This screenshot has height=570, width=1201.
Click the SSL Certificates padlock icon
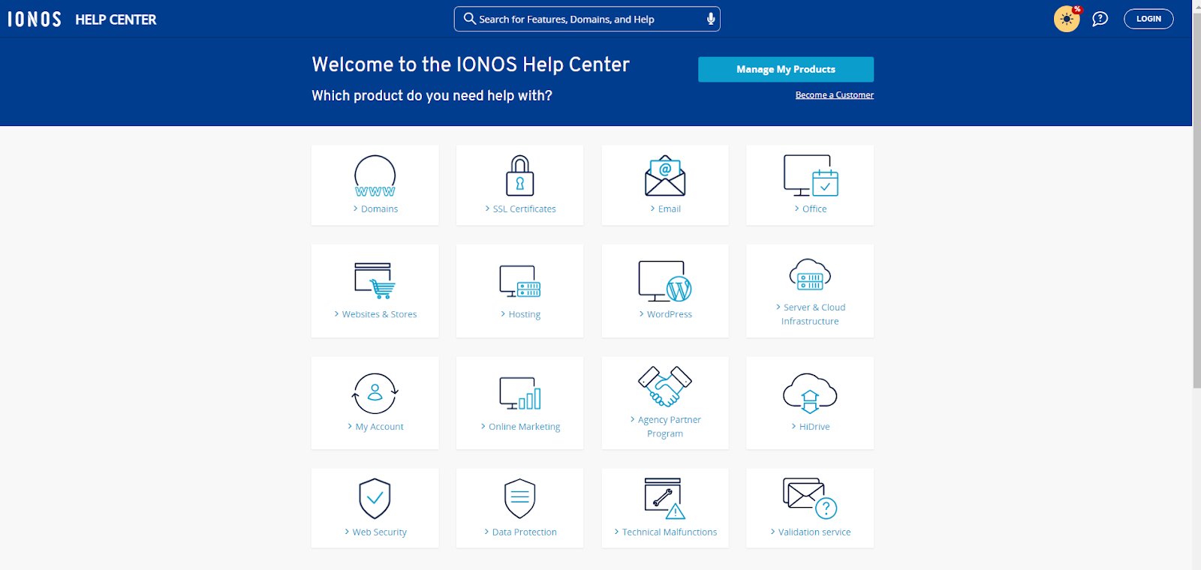coord(519,175)
